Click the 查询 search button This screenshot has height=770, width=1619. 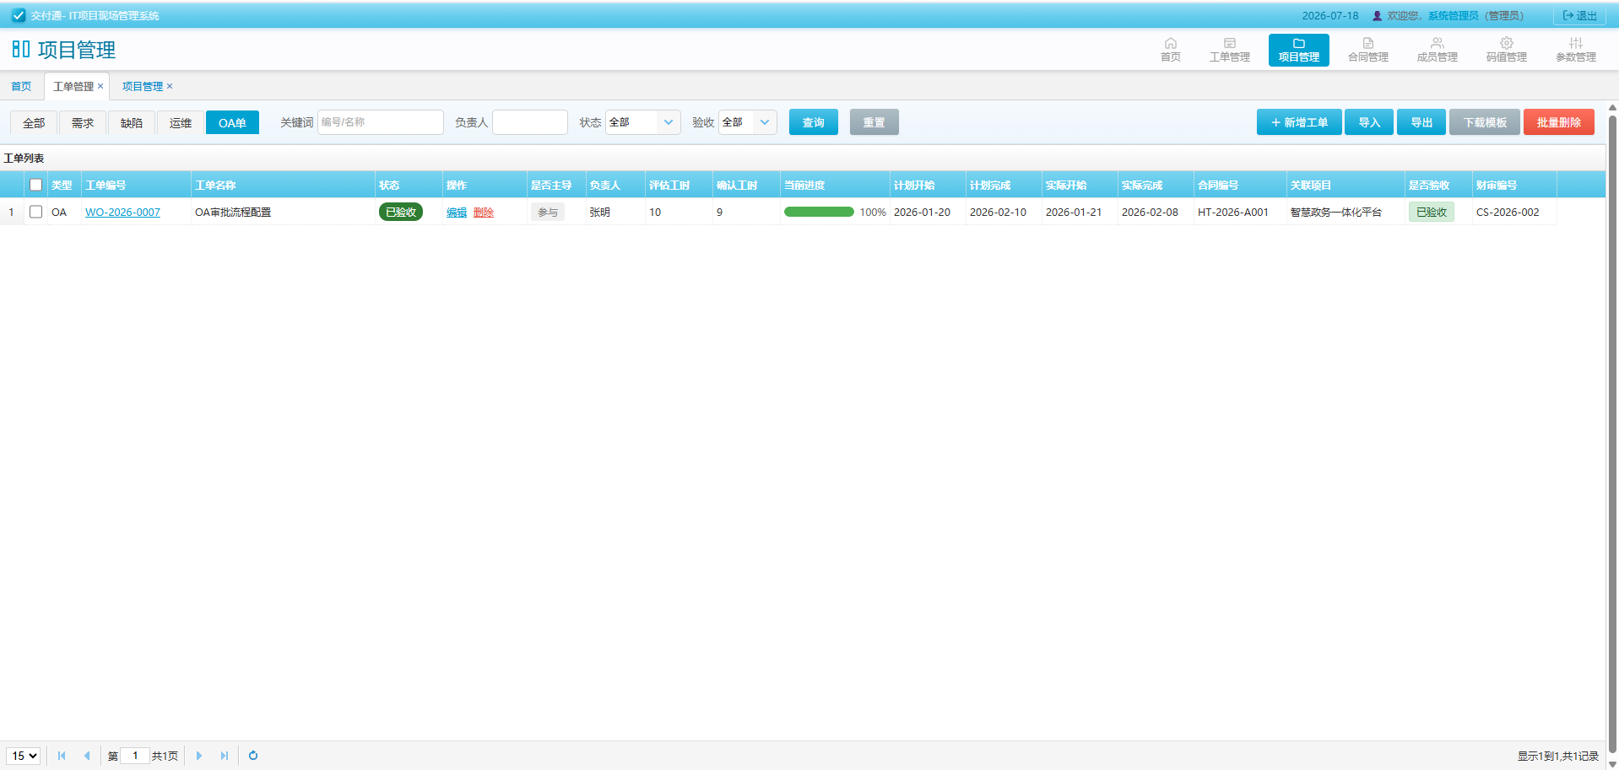[813, 122]
